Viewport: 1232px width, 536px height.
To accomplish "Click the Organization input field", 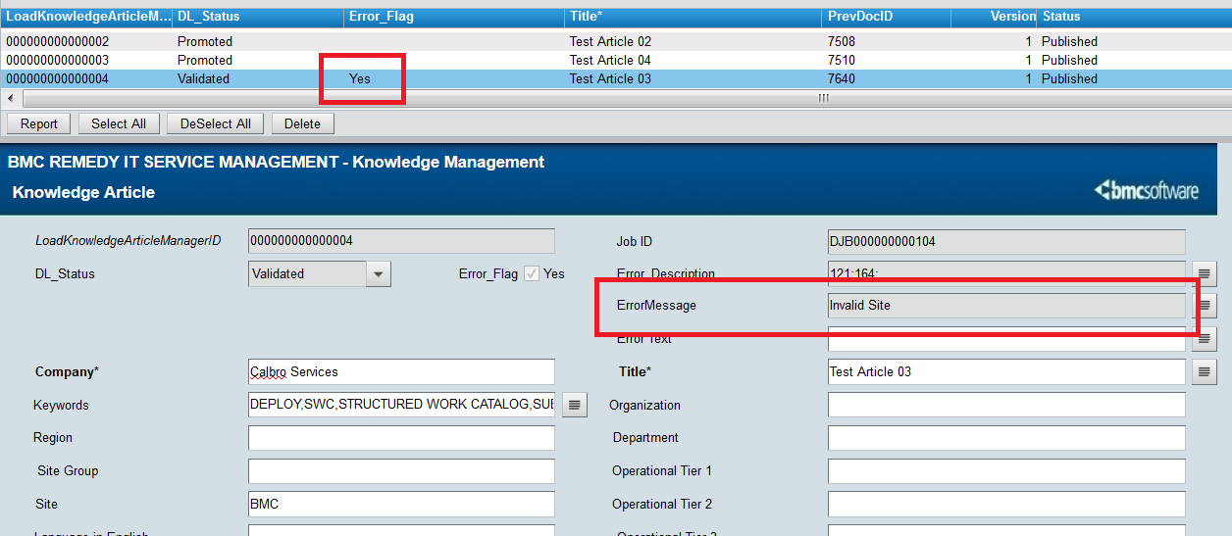I will [1006, 405].
